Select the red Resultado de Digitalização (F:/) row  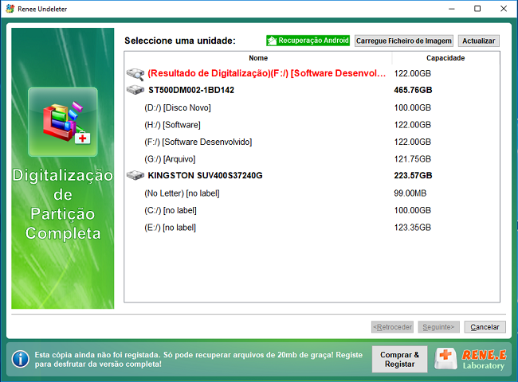coord(312,73)
